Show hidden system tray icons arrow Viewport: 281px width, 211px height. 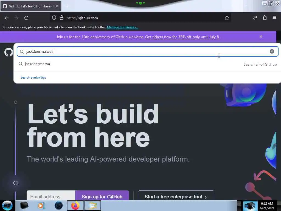(x=240, y=206)
